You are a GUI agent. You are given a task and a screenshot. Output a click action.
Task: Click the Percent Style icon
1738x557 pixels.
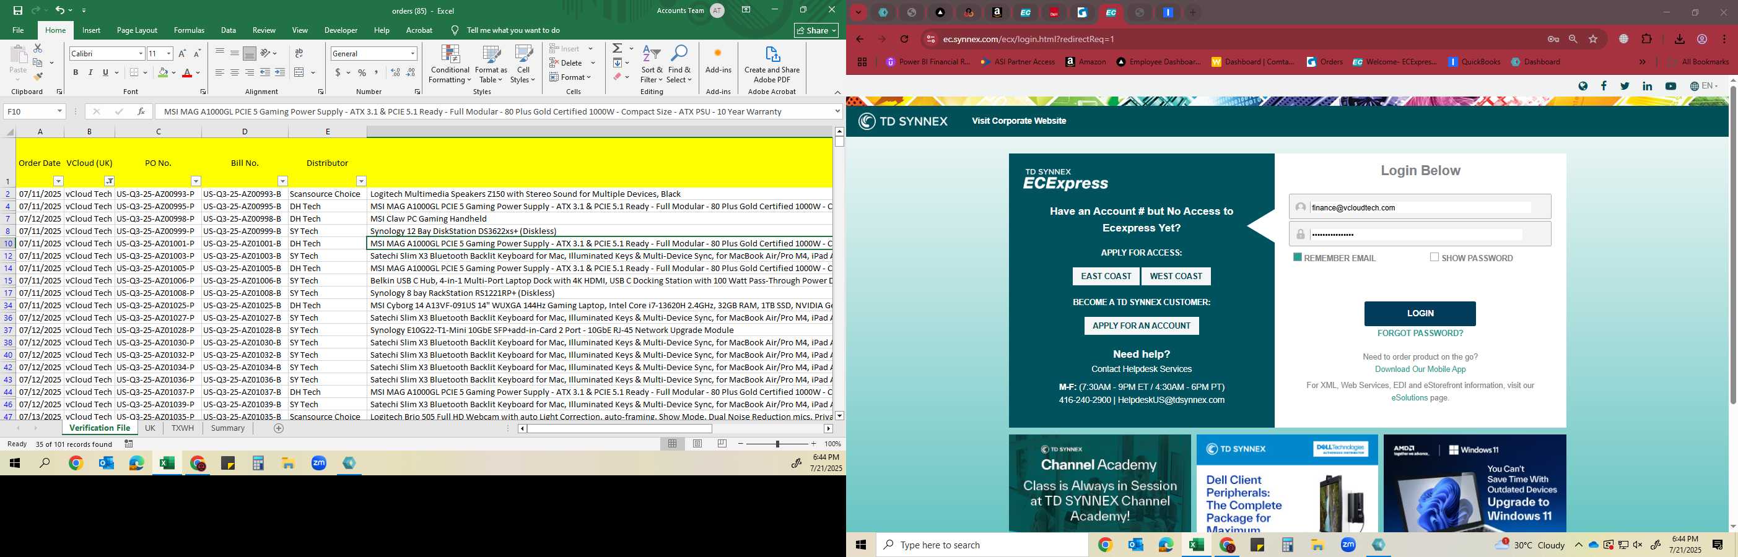click(x=362, y=72)
